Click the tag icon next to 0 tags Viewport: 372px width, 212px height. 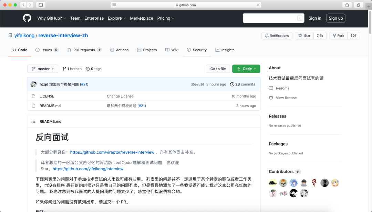(88, 69)
